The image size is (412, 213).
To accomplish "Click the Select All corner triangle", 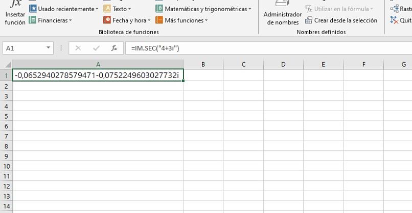I will [7, 65].
